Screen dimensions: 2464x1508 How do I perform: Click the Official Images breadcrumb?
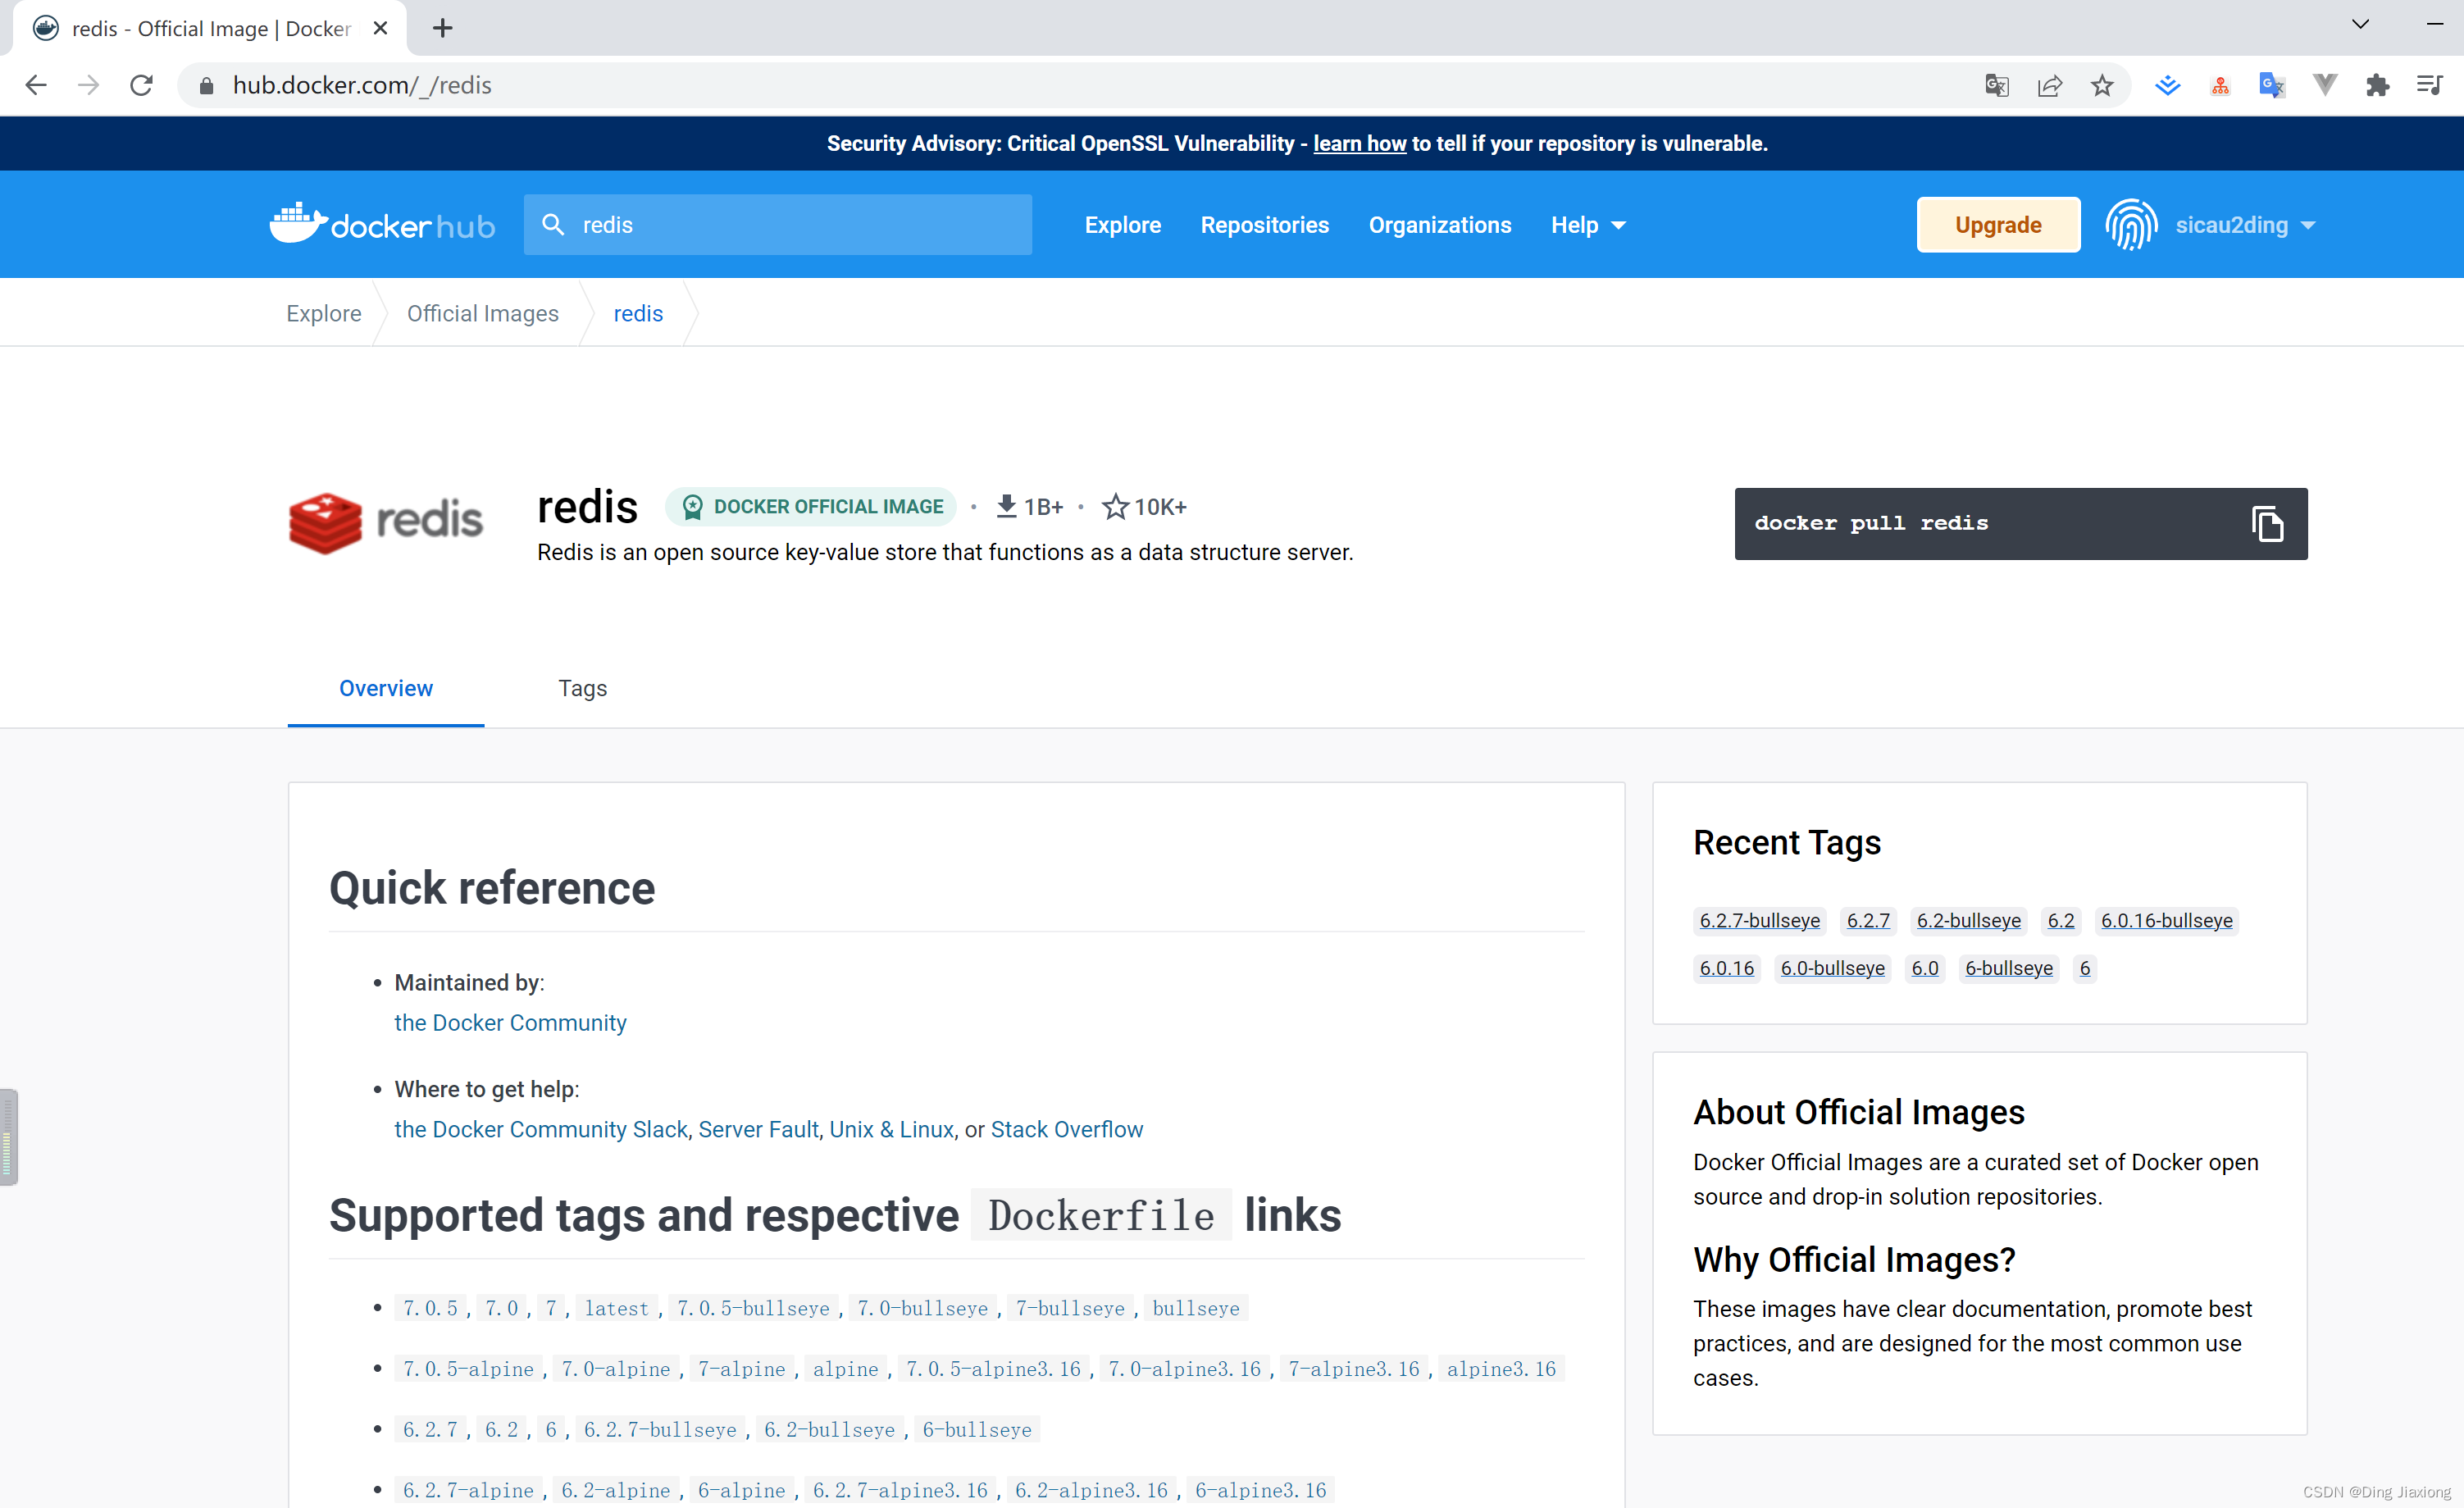(x=482, y=313)
